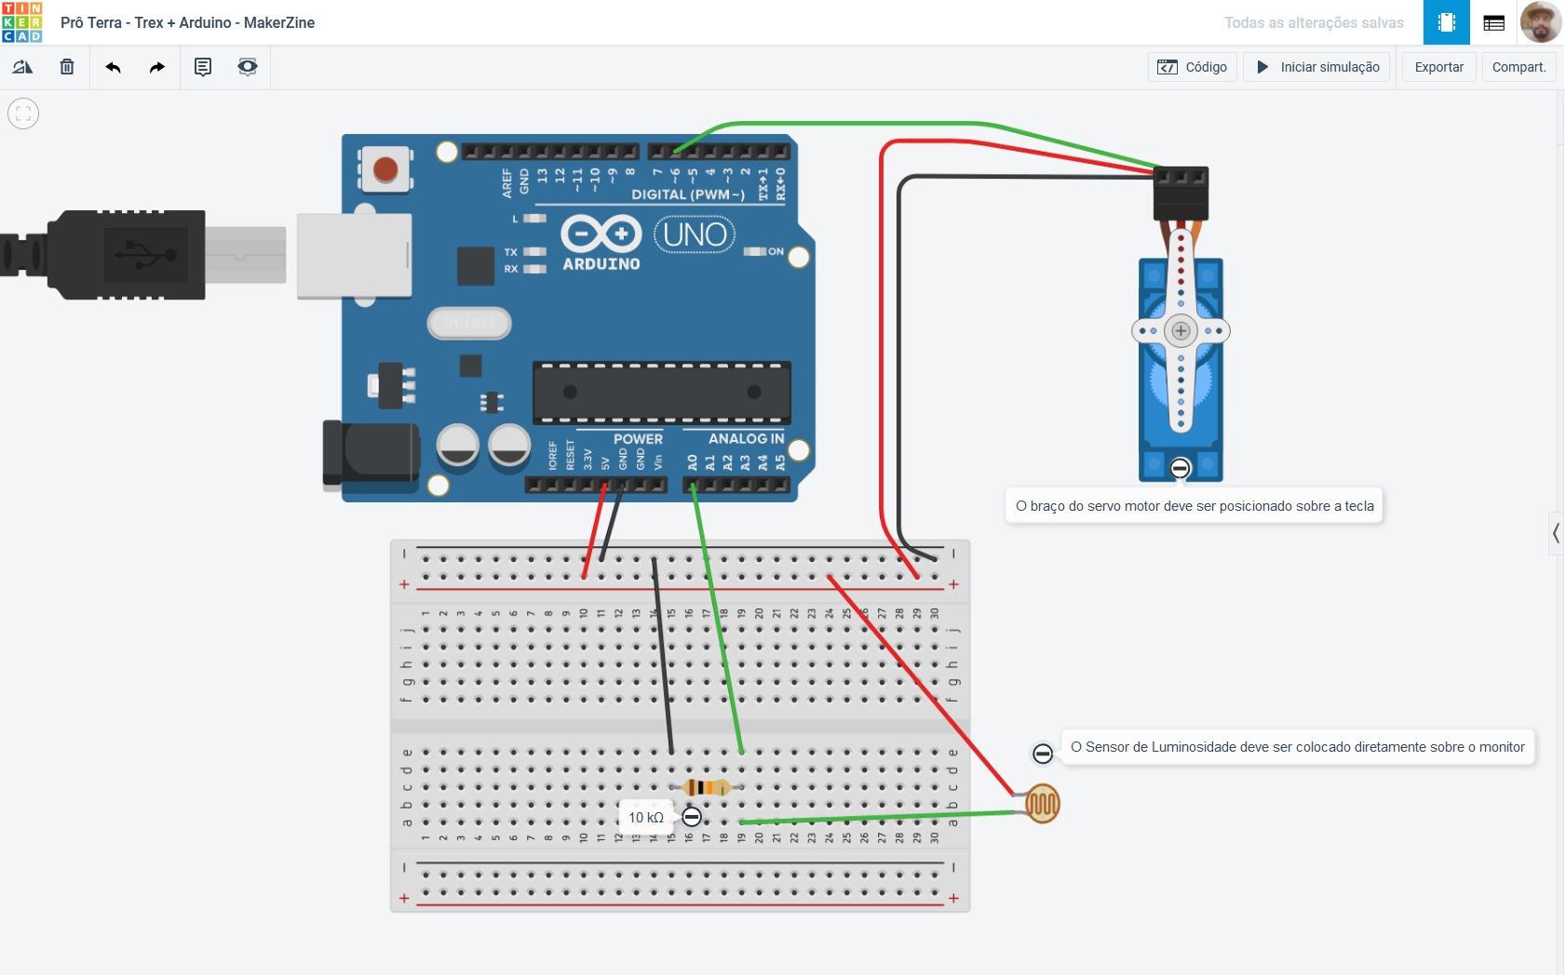The image size is (1566, 975).
Task: Click the servo arm note text
Action: pos(1195,506)
